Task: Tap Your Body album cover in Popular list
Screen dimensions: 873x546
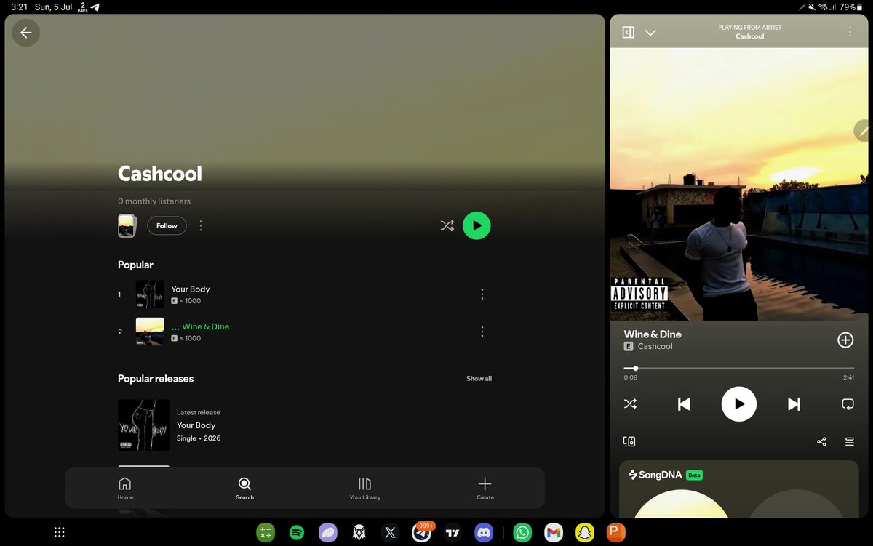Action: [x=150, y=294]
